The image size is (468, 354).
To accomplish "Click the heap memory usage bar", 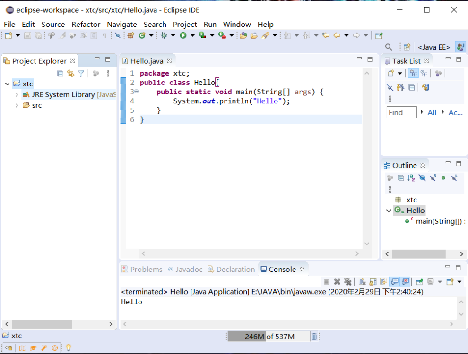I will pos(260,336).
